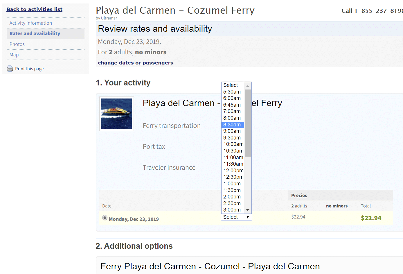Click the time list's scroll up arrow
Image resolution: width=403 pixels, height=274 pixels.
(x=248, y=86)
